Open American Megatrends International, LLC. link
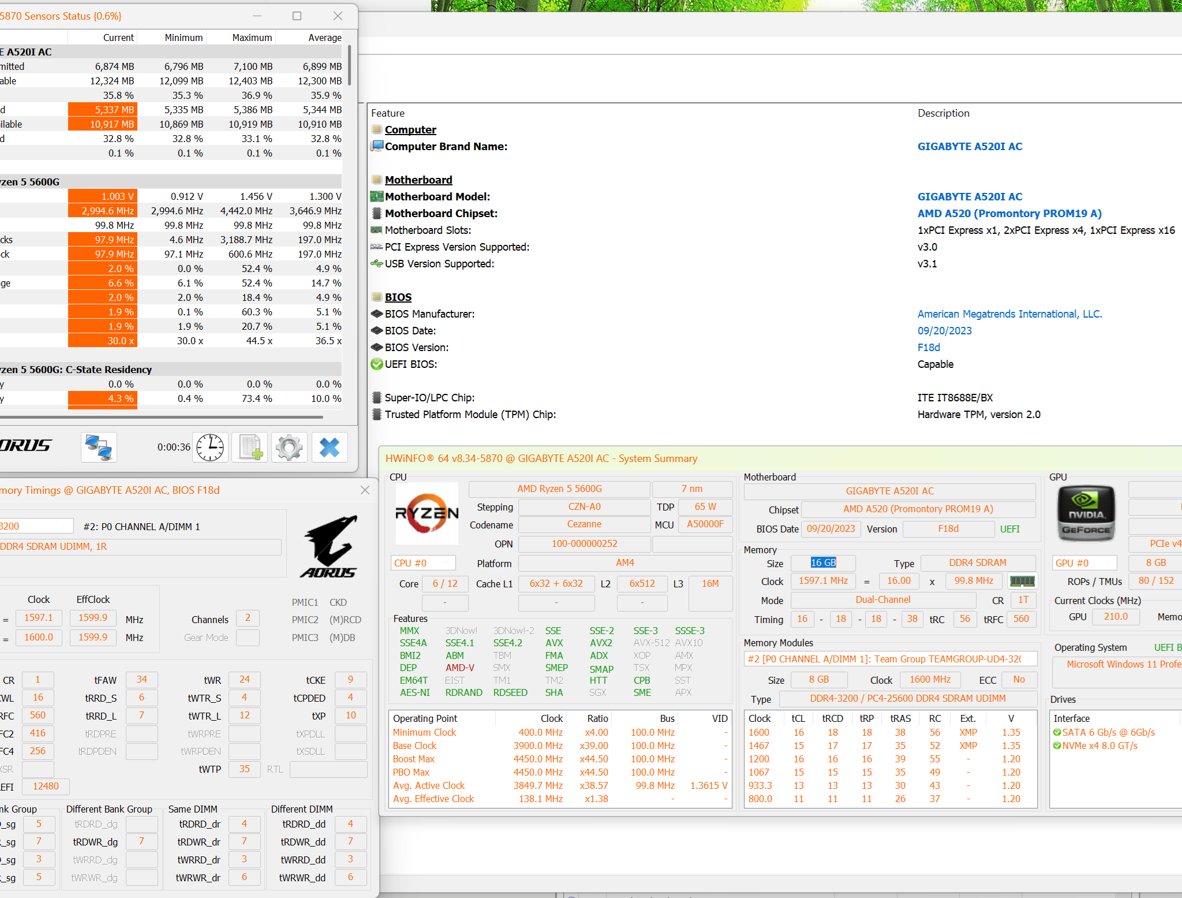The width and height of the screenshot is (1182, 898). (1009, 314)
